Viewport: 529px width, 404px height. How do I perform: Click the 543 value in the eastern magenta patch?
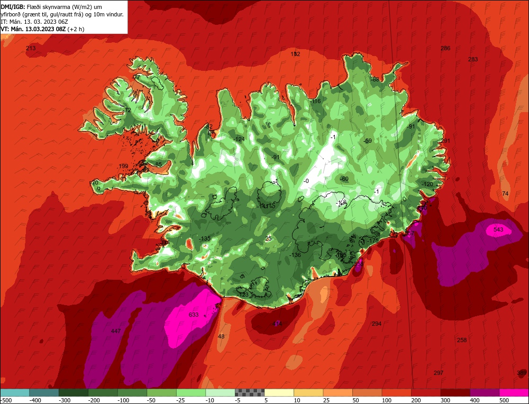(x=498, y=229)
